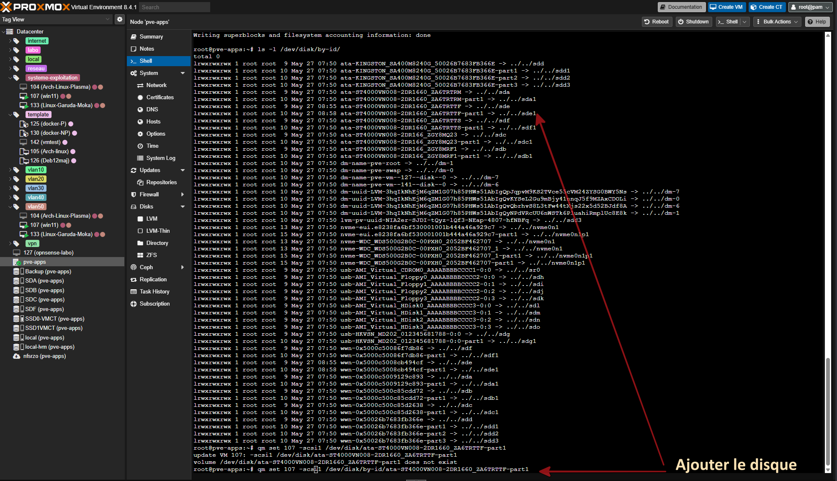The image size is (837, 481).
Task: Collapse the Updates section arrow
Action: click(x=183, y=170)
